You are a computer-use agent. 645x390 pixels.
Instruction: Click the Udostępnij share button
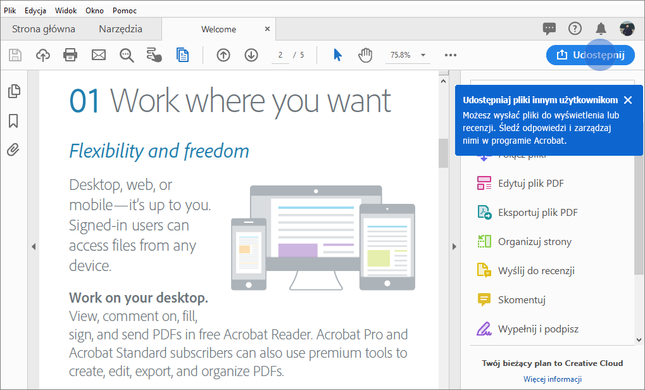(591, 54)
